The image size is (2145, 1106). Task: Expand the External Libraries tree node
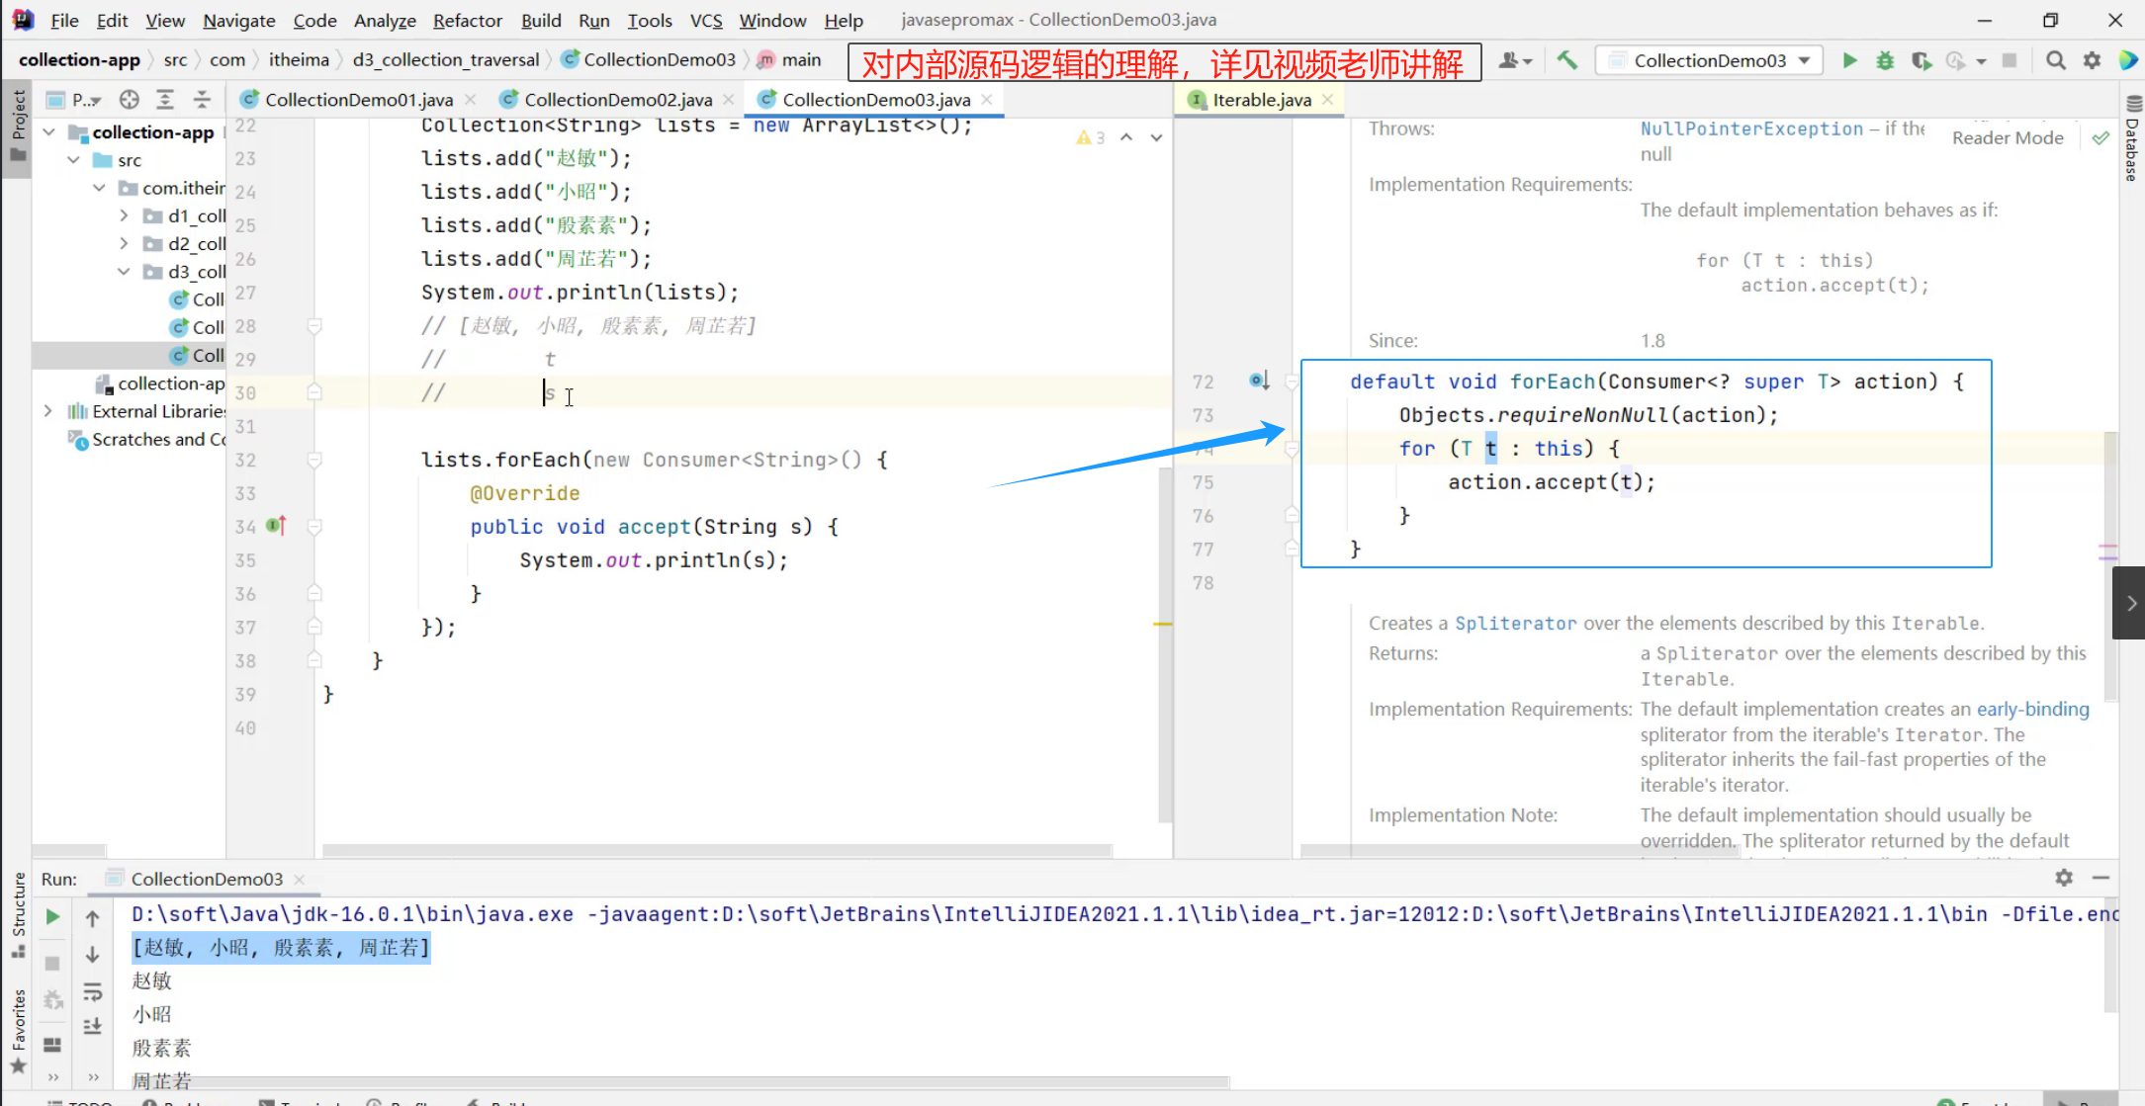(47, 411)
